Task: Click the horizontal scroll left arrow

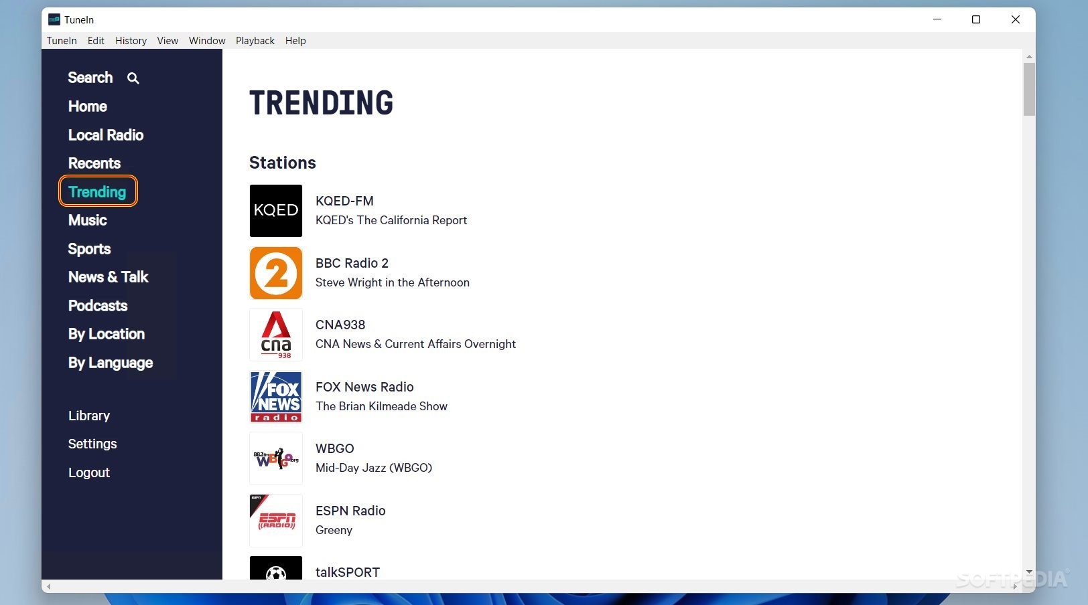Action: [x=48, y=586]
